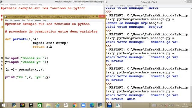Viewport: 192px width, 108px height.
Task: Open Run menu in PermuteNombres.py window
Action: pyautogui.click(x=23, y=20)
